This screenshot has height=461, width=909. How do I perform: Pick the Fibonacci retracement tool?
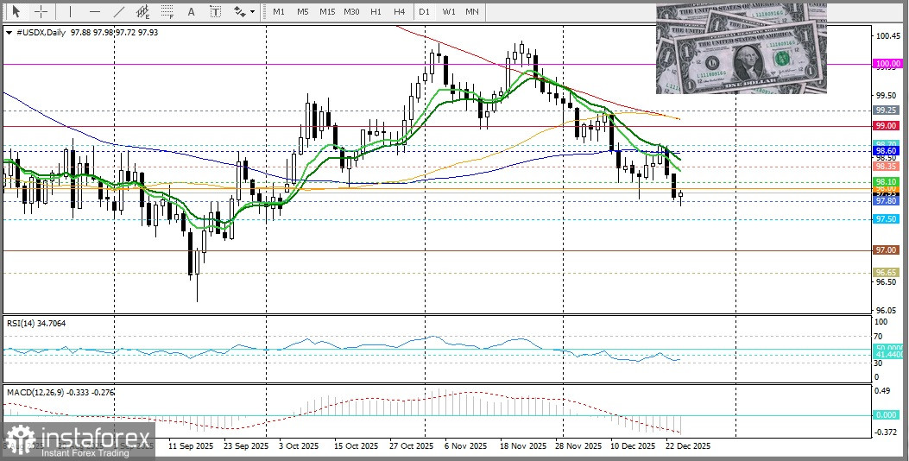pyautogui.click(x=167, y=12)
